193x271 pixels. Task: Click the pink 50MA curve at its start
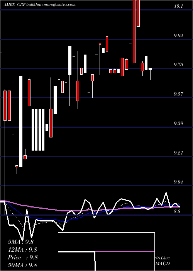click(x=3, y=201)
